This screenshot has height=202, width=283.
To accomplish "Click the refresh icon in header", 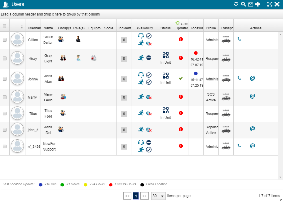I will [236, 4].
